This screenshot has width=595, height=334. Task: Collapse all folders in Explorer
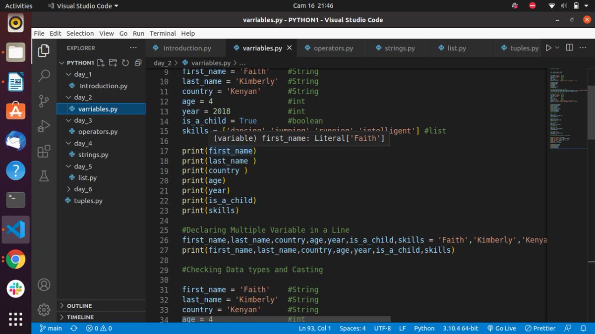(138, 63)
